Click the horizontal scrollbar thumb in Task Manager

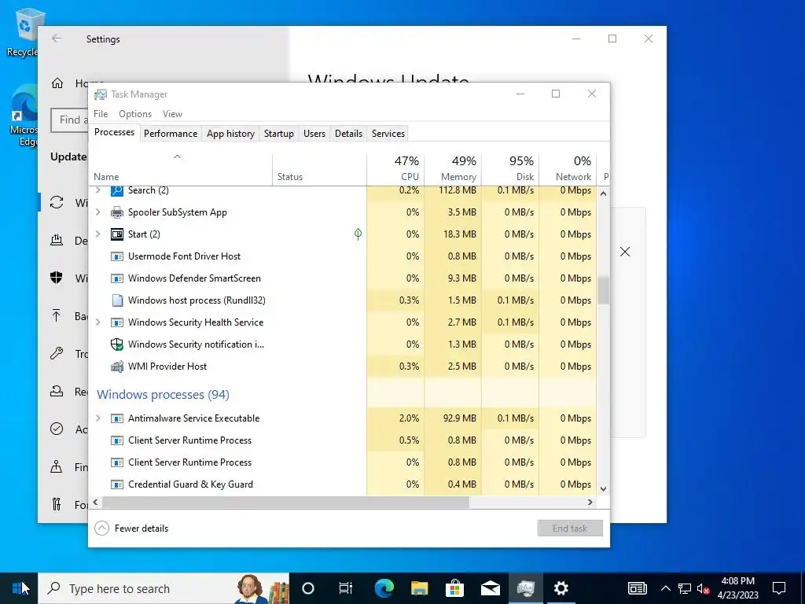coord(285,503)
